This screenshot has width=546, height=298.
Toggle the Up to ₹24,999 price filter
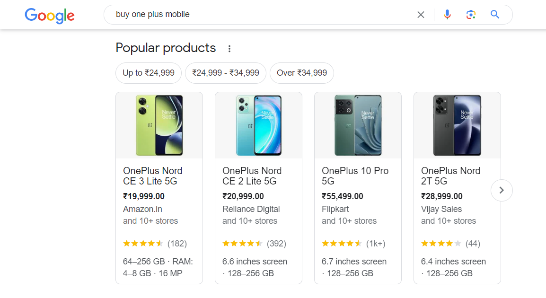click(x=148, y=73)
